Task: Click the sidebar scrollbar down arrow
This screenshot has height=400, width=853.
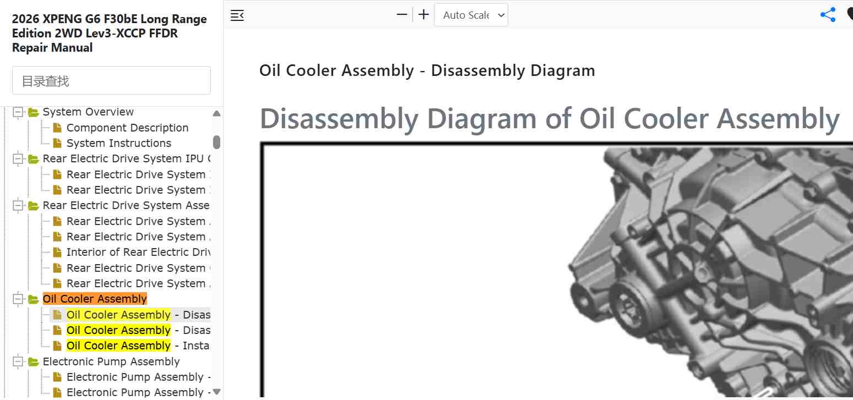Action: pos(216,392)
